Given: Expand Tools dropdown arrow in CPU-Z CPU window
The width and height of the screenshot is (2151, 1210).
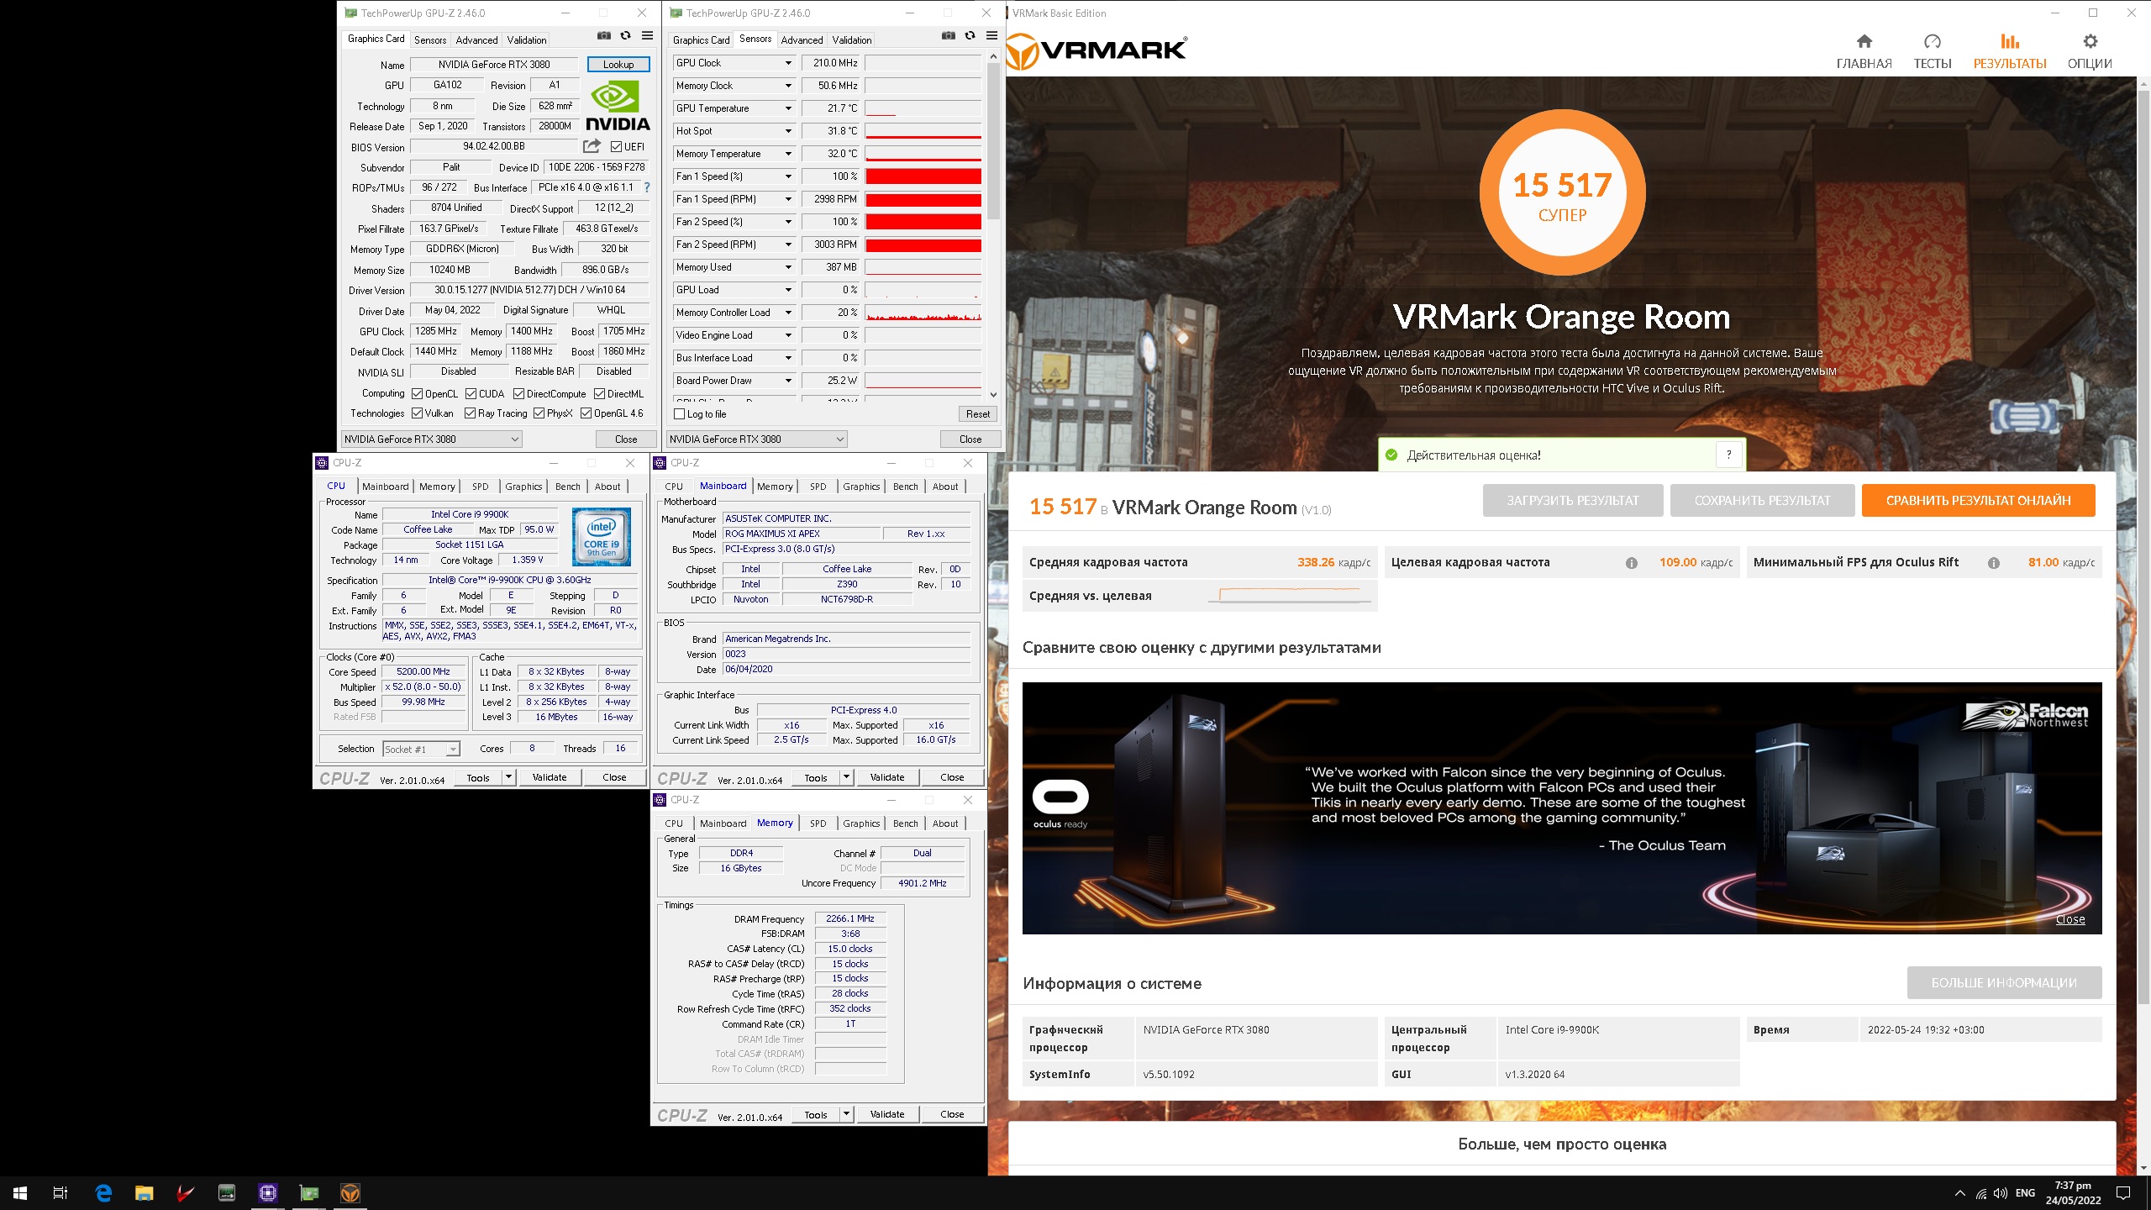Looking at the screenshot, I should click(508, 777).
